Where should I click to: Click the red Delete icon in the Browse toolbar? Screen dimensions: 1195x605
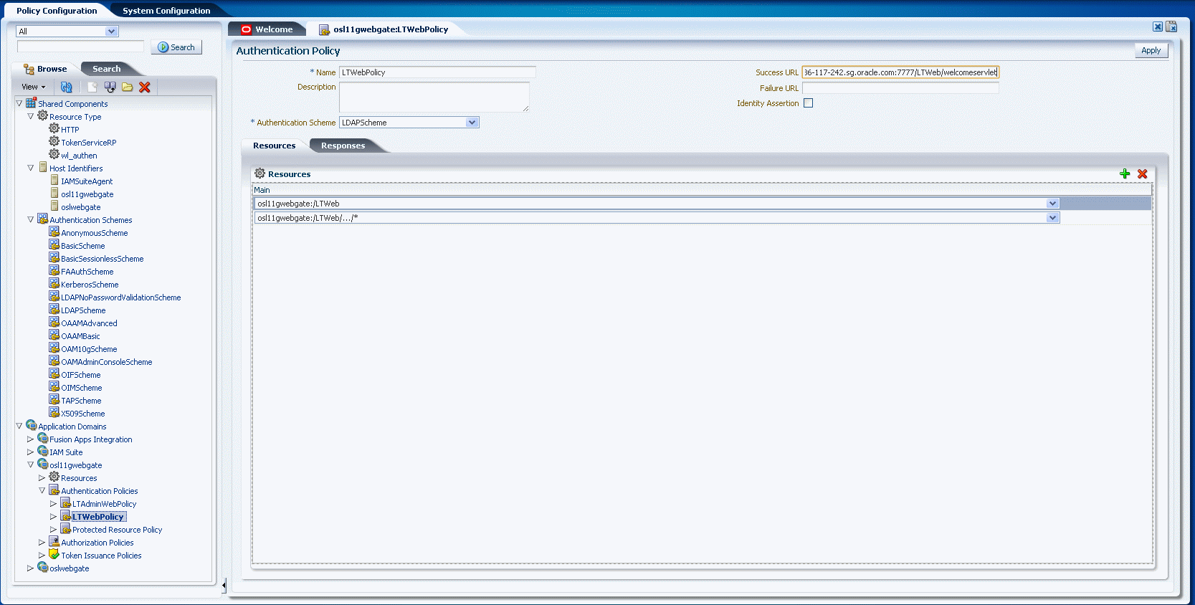coord(145,87)
